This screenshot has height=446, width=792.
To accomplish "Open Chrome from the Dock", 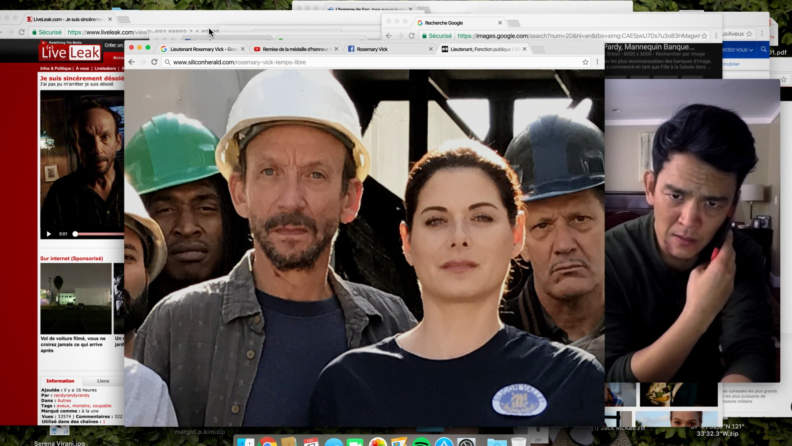I will (268, 441).
